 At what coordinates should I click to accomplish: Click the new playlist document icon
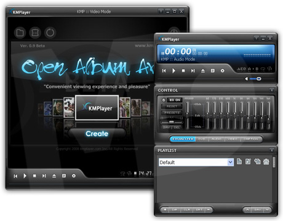pos(239,161)
